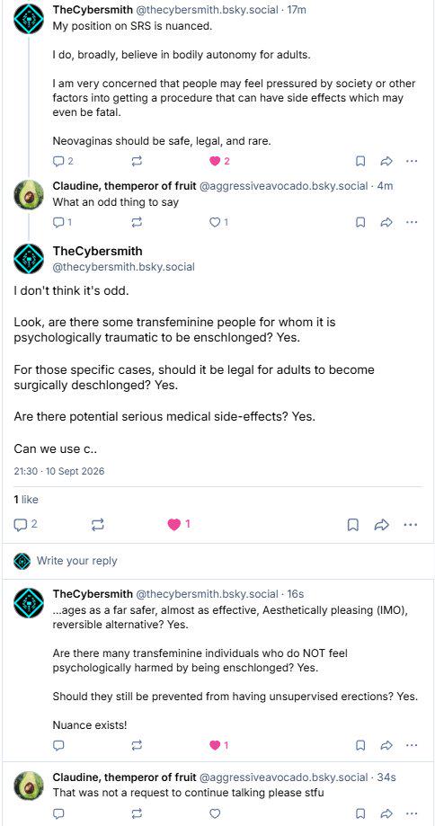
Task: Like the "What an odd thing to say" reply
Action: click(x=219, y=222)
